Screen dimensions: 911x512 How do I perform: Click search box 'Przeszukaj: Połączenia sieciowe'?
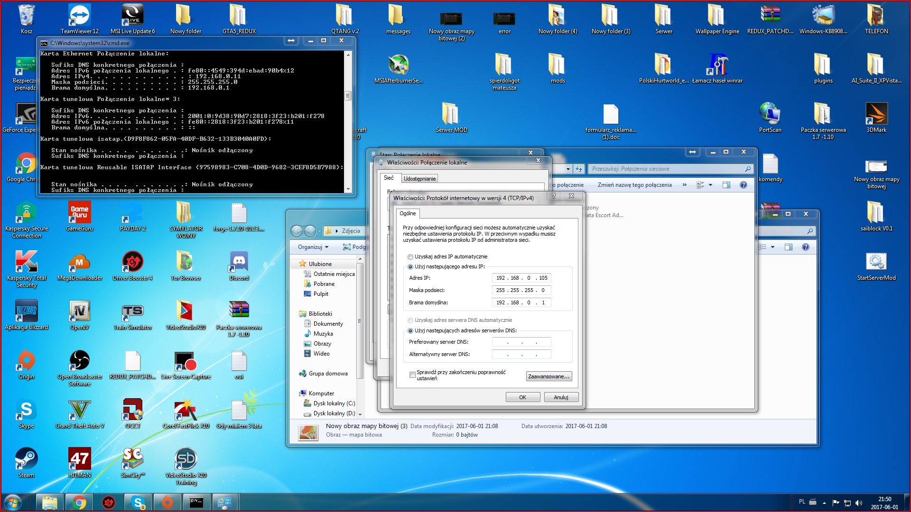pos(671,169)
